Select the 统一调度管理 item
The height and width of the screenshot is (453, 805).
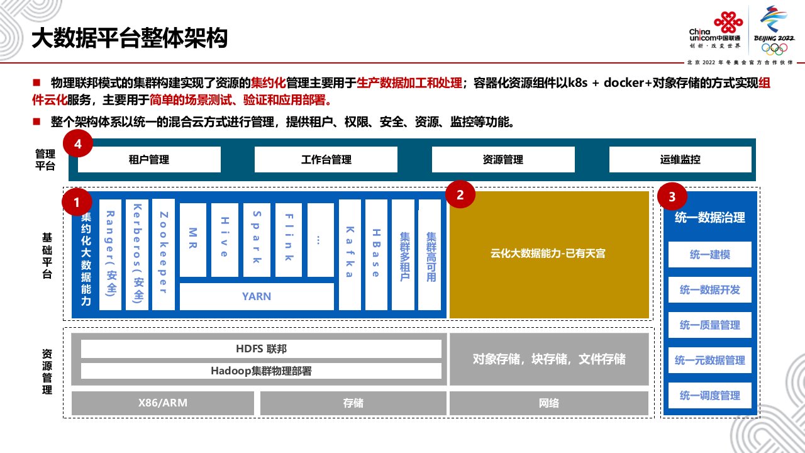[710, 396]
